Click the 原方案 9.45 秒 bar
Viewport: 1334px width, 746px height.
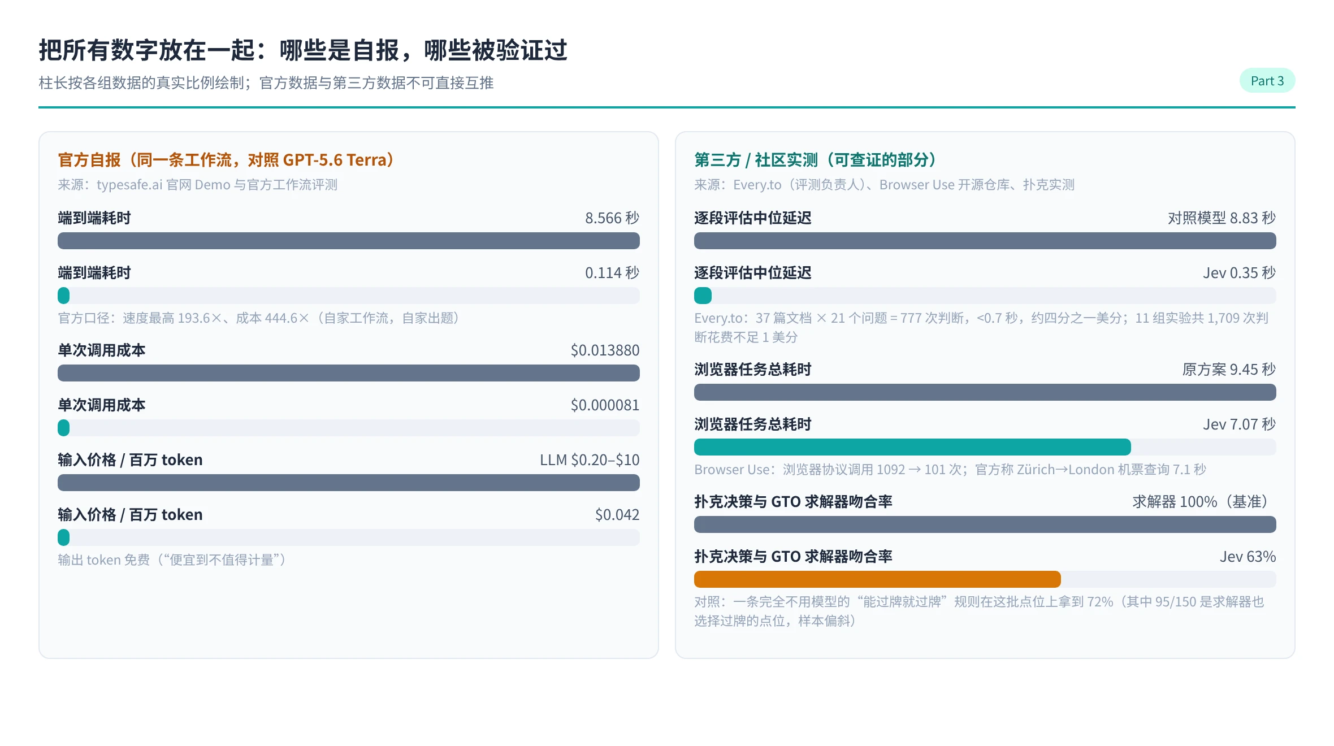tap(985, 392)
